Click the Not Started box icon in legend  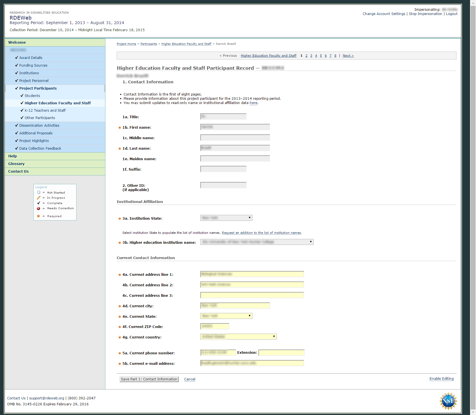(x=39, y=192)
